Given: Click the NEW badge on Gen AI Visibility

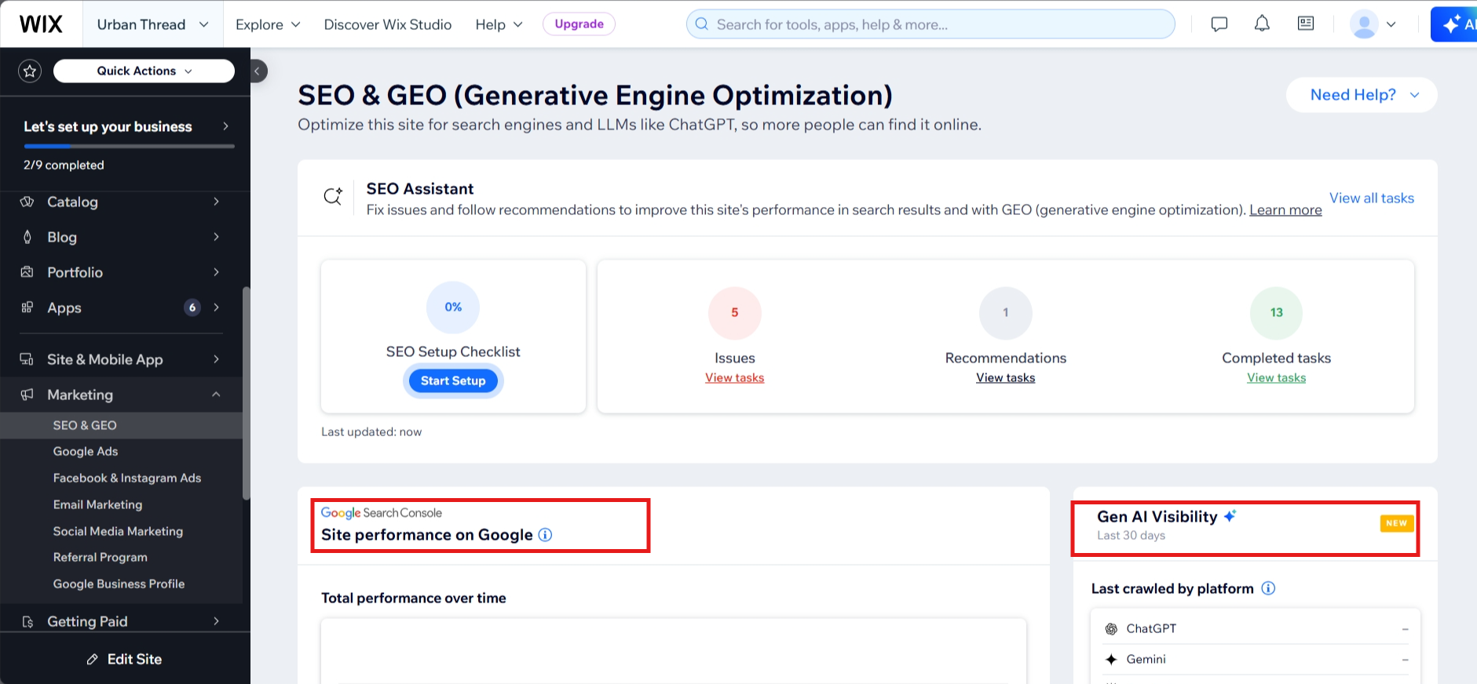Looking at the screenshot, I should pyautogui.click(x=1397, y=523).
